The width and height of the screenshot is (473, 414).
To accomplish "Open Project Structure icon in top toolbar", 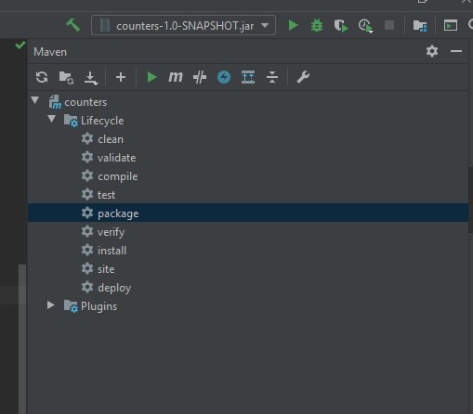I will [x=420, y=25].
